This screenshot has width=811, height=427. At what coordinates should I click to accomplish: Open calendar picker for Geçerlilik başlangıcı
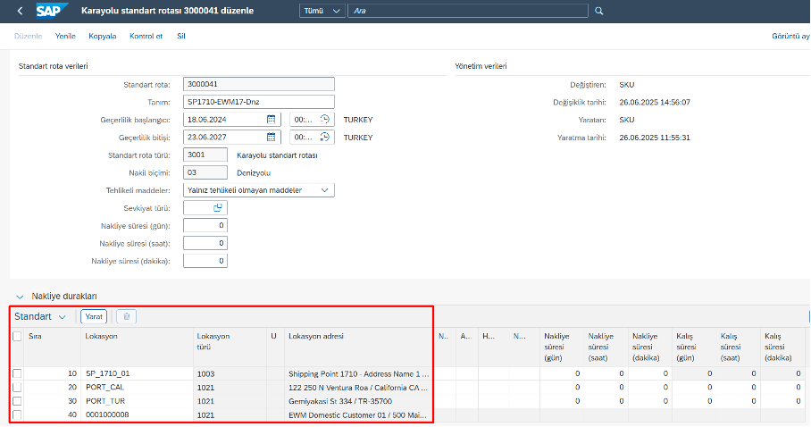[x=272, y=119]
